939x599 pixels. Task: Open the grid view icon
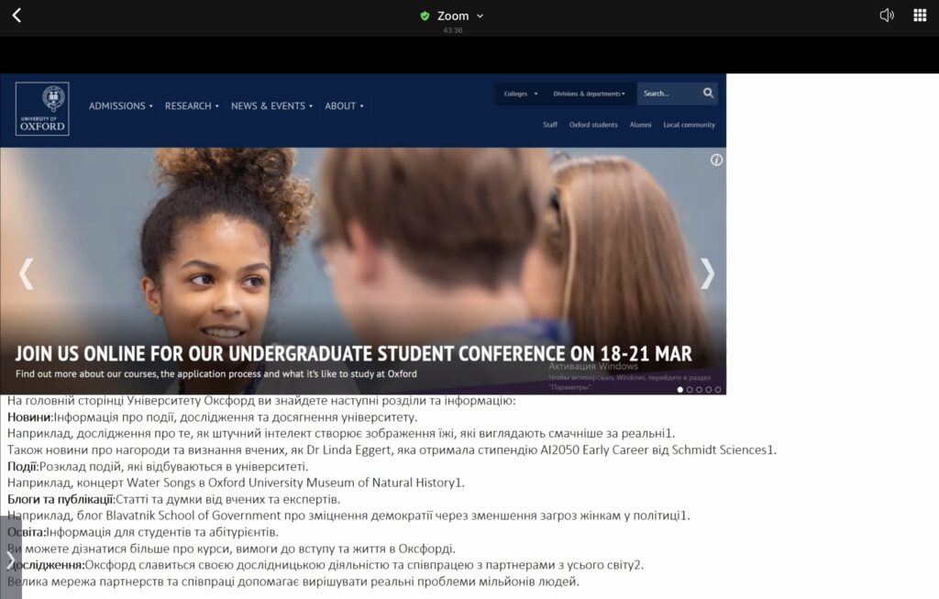920,15
